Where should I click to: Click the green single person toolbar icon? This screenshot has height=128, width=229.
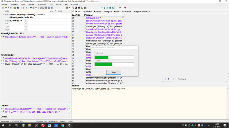[102, 8]
